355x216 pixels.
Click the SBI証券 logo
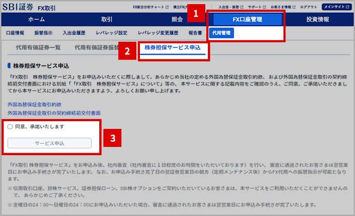(x=18, y=7)
